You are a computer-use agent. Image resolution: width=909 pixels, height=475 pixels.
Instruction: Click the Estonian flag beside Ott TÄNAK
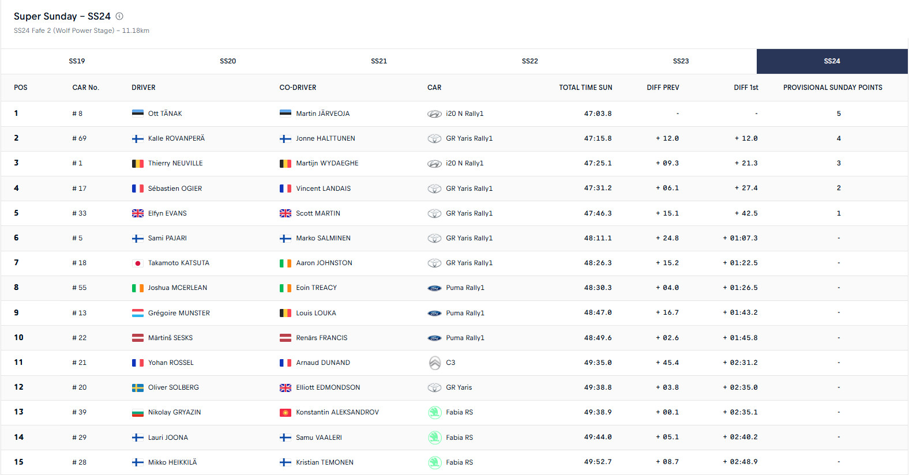[x=138, y=114]
